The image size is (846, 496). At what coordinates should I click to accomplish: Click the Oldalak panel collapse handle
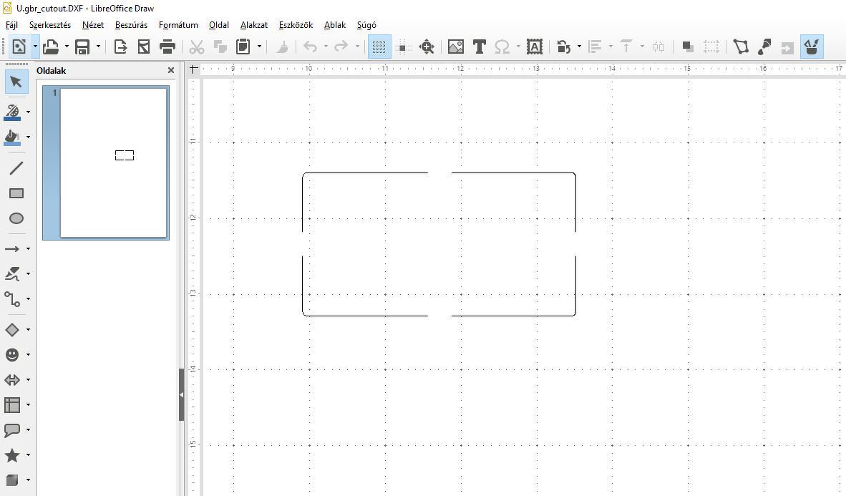[181, 394]
